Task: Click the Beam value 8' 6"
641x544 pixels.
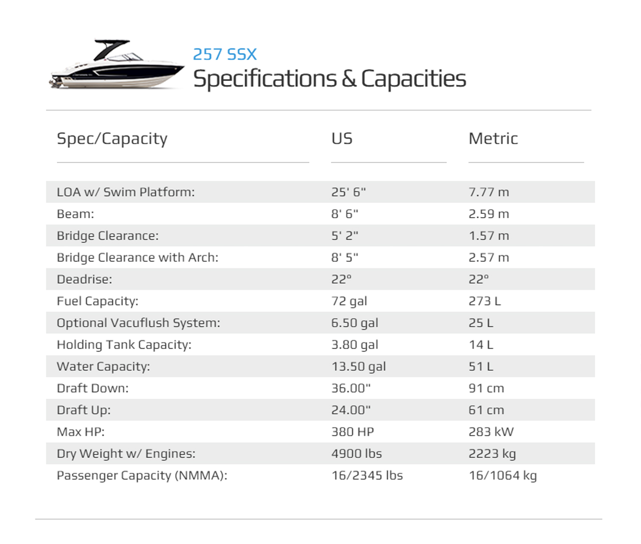Action: click(x=345, y=214)
